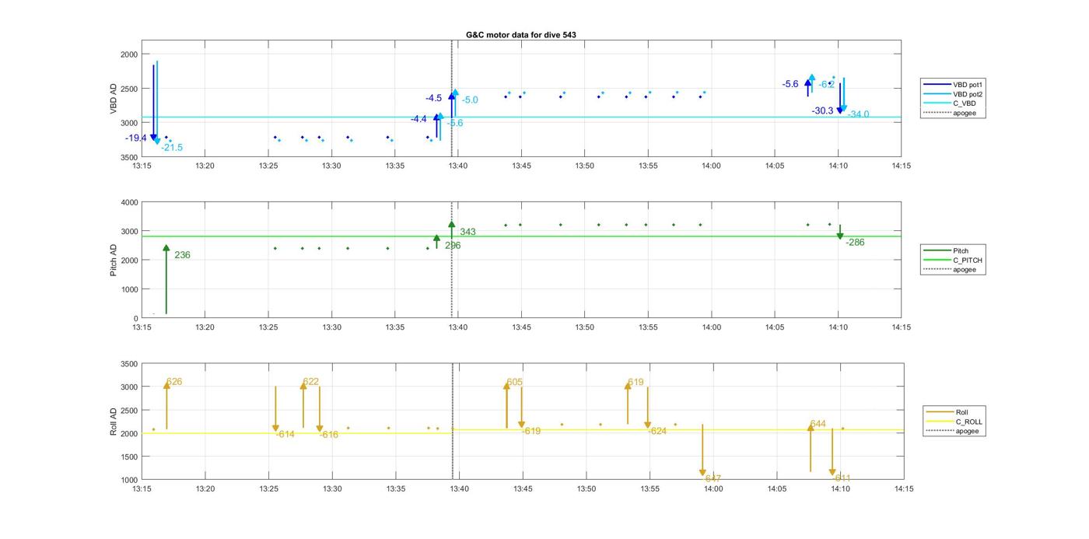Screen dimensions: 1089x539
Task: Click the yellow C_ROLL legend line sample
Action: tap(940, 422)
